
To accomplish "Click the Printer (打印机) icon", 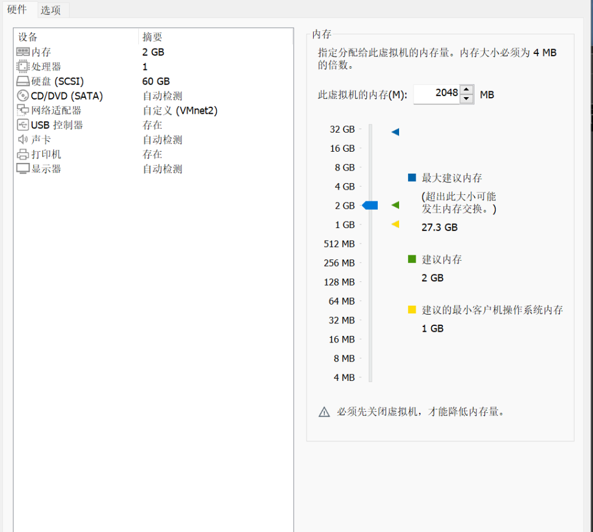I will (x=23, y=155).
